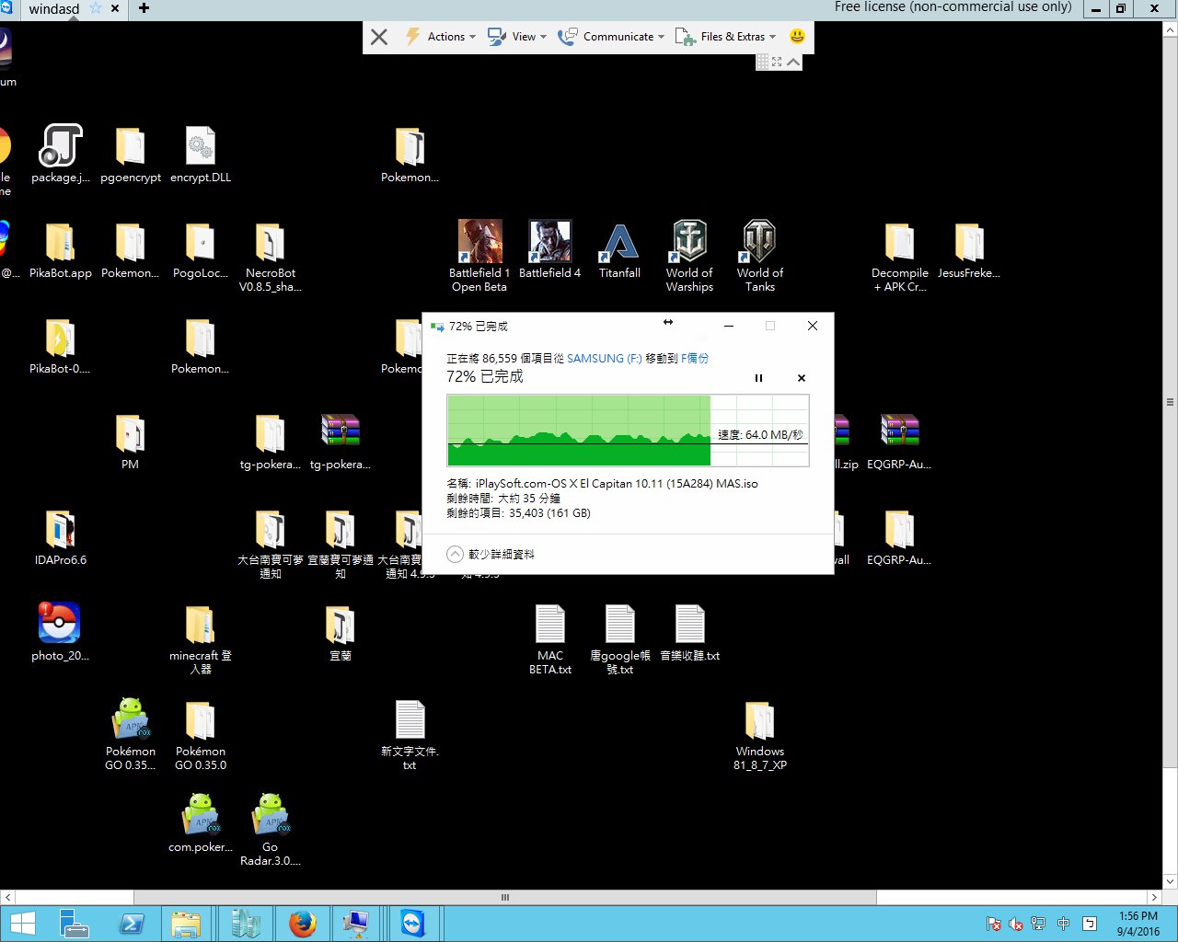Click the TeamViewer taskbar icon
This screenshot has width=1178, height=942.
(412, 923)
